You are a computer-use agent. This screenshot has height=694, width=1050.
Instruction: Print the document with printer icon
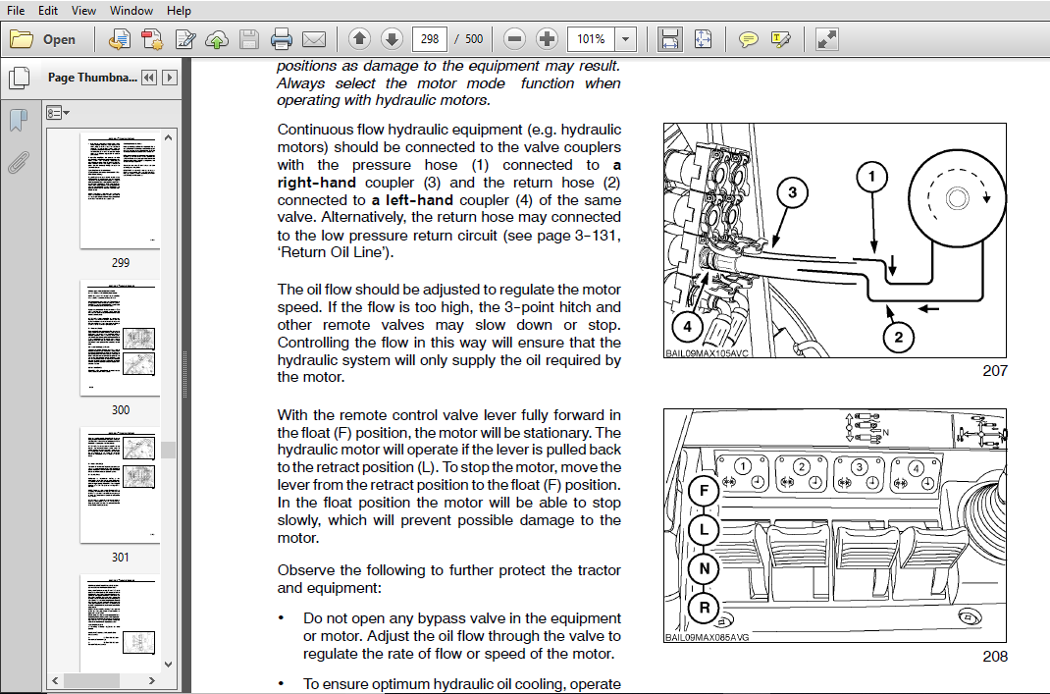[282, 39]
